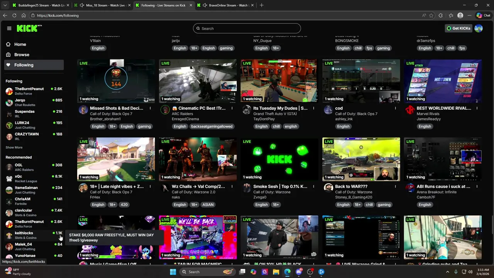Open Jerqo channel in sidebar
The image size is (494, 278).
(x=34, y=102)
